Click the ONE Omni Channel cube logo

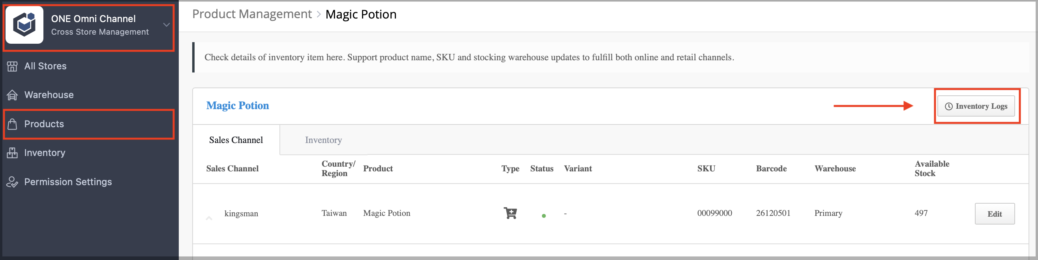tap(24, 24)
